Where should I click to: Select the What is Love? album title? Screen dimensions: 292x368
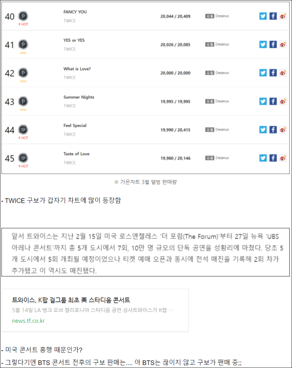click(77, 69)
